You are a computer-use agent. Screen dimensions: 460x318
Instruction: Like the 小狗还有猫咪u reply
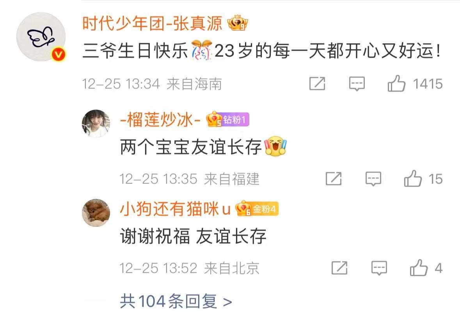pos(419,268)
